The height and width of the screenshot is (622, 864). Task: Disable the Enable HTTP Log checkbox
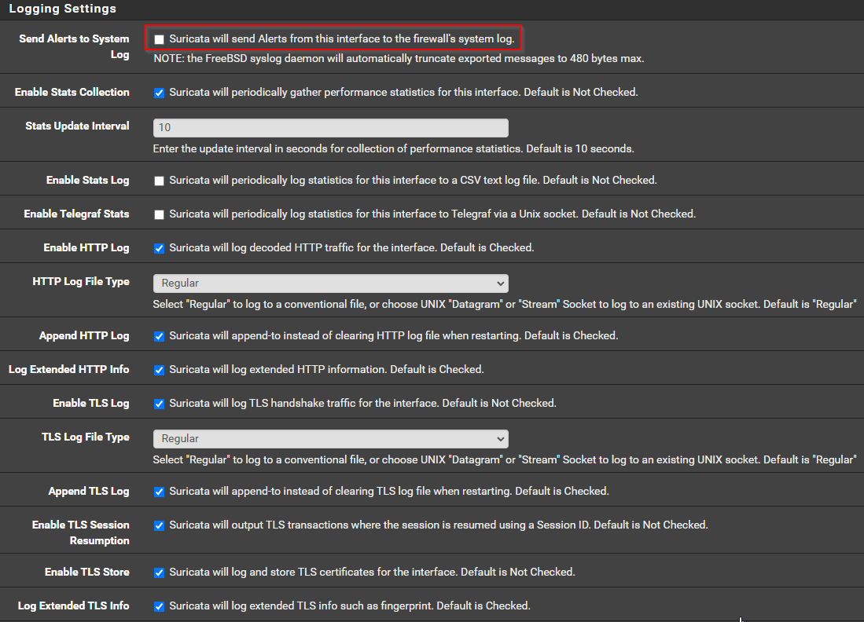point(160,248)
